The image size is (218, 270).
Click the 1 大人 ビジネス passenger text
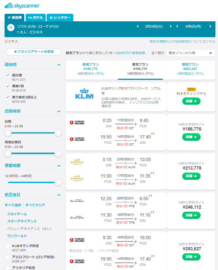(x=30, y=32)
